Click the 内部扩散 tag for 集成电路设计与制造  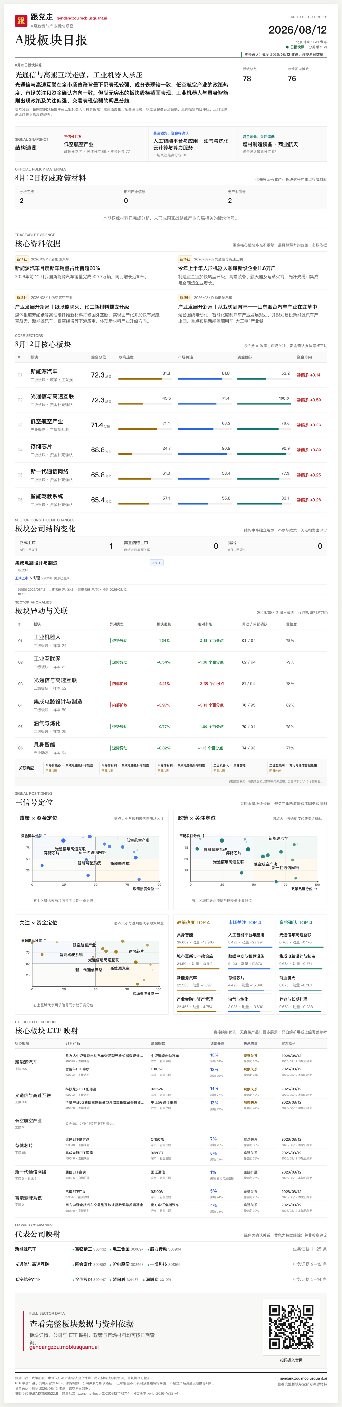(119, 705)
